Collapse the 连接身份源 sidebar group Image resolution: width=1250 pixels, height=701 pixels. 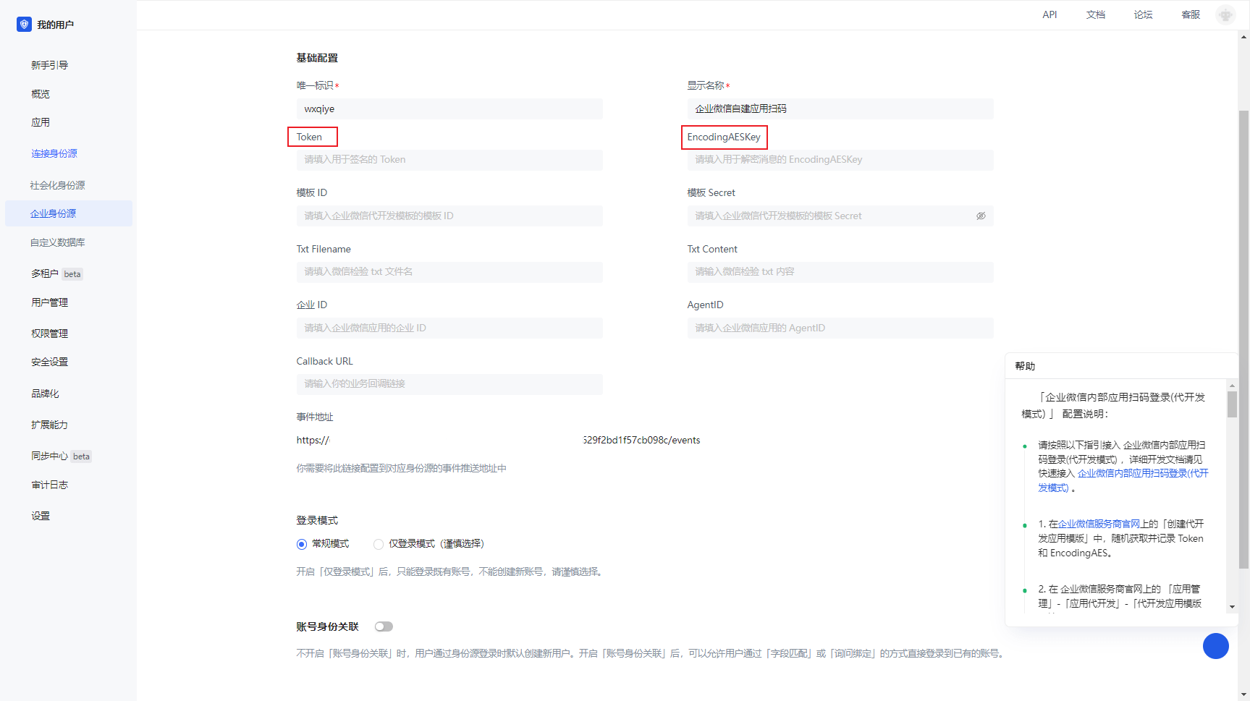click(x=54, y=153)
